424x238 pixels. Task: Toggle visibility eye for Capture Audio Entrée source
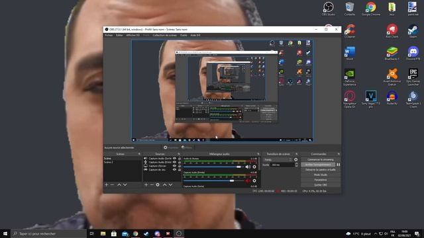click(x=174, y=162)
